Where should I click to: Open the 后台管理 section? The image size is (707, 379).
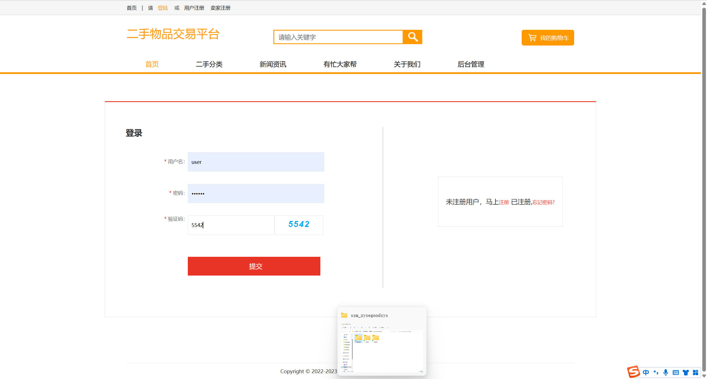point(471,64)
